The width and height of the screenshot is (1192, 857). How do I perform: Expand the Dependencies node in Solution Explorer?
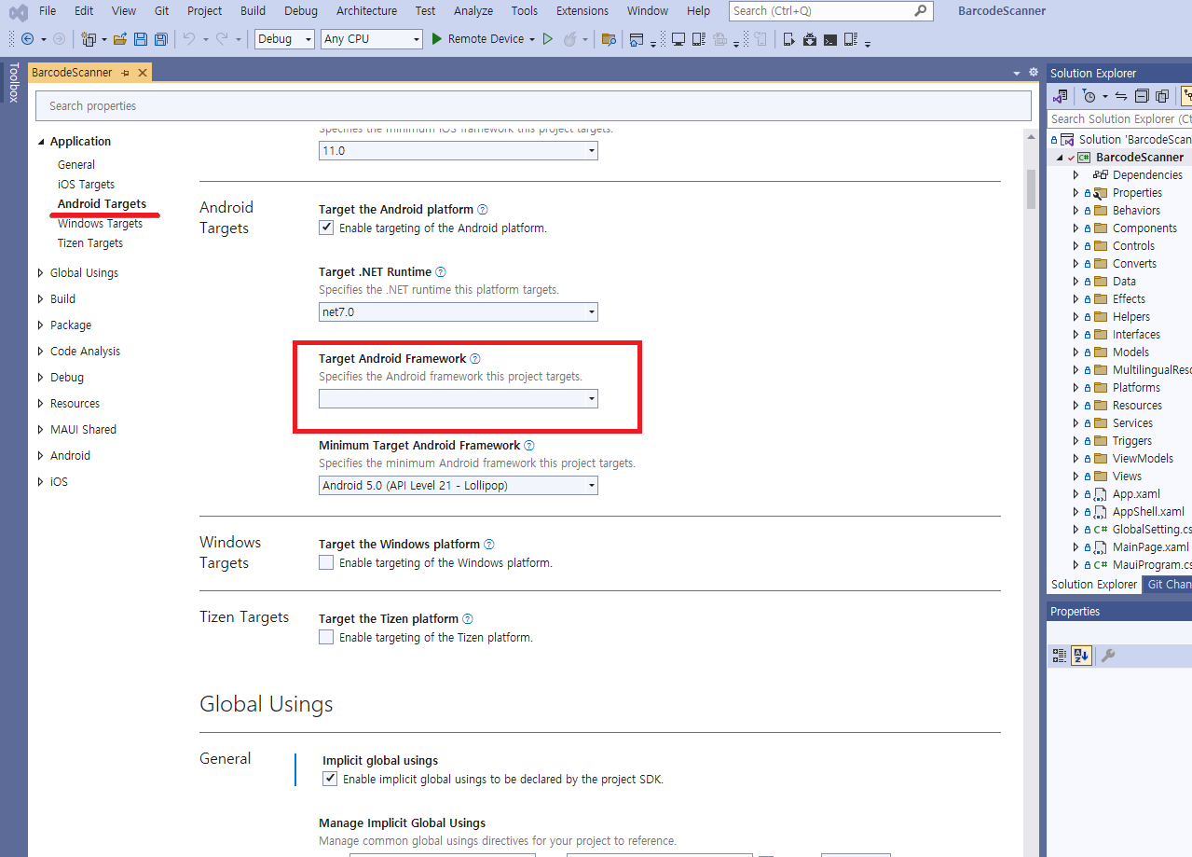click(x=1076, y=175)
